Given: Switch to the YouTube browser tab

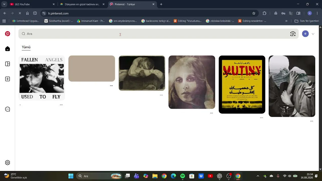Looking at the screenshot, I should [32, 4].
